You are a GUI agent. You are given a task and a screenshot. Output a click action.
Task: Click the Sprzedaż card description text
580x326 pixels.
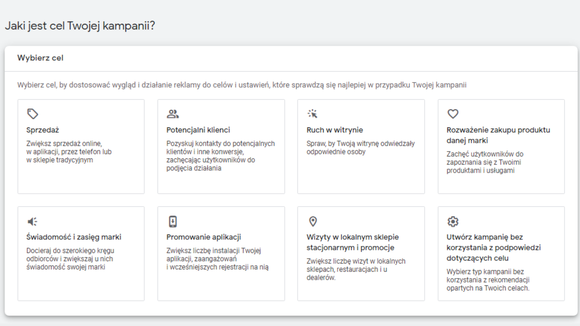coord(69,152)
